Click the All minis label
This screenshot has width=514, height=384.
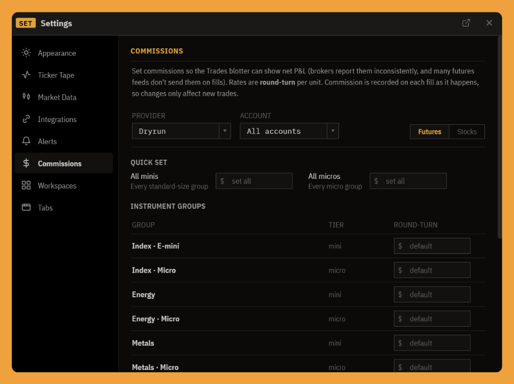(144, 176)
